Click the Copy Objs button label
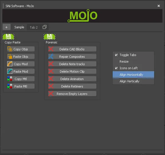The image size is (165, 155). tap(21, 49)
